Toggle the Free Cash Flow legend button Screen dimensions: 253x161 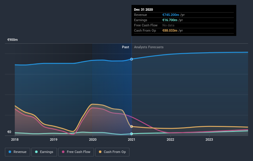pyautogui.click(x=76, y=152)
